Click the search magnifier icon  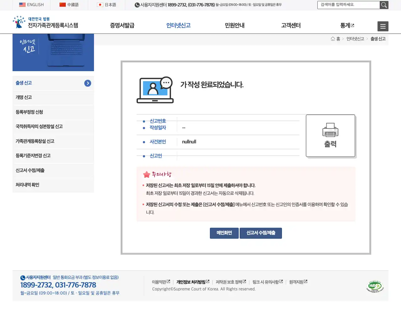point(384,5)
